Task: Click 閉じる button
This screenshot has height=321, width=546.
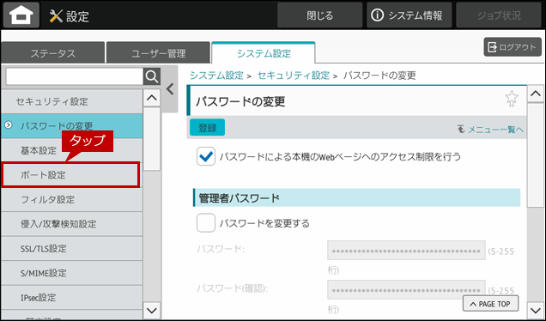Action: pyautogui.click(x=319, y=15)
